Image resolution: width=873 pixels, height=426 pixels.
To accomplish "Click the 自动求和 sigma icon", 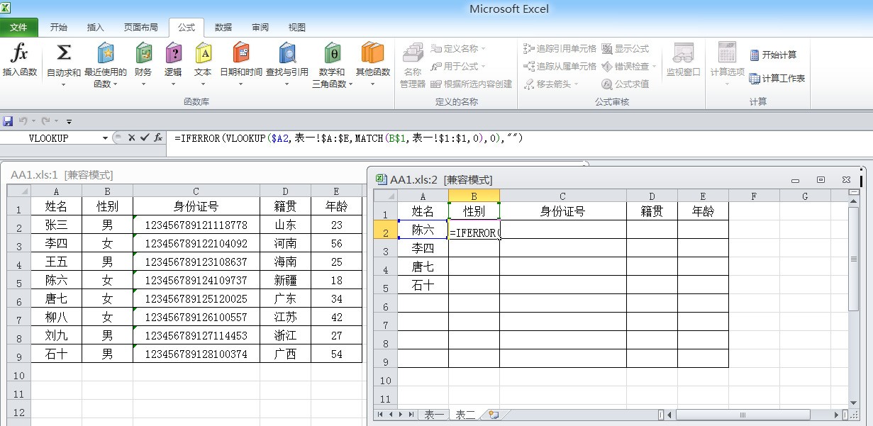I will pyautogui.click(x=64, y=53).
